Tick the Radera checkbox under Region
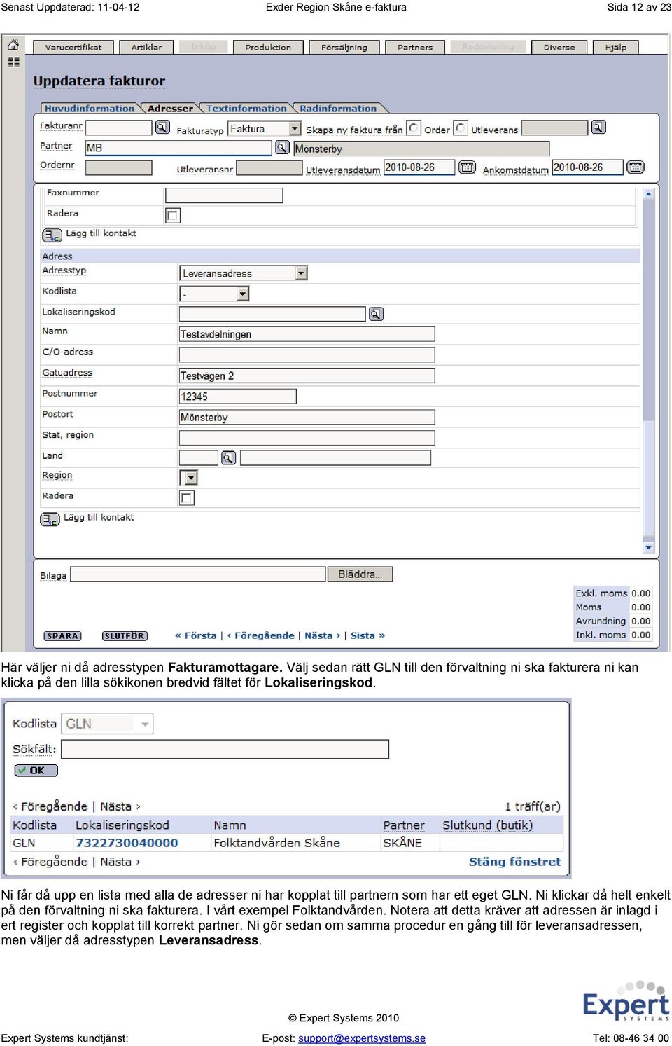The image size is (672, 1046). point(187,498)
